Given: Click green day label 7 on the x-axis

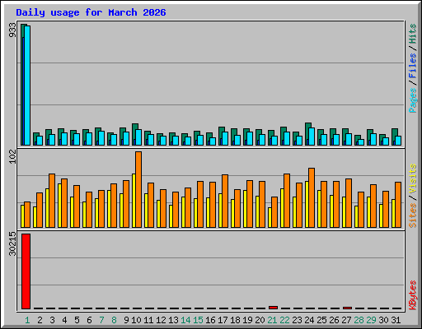Looking at the screenshot, I should 101,320.
